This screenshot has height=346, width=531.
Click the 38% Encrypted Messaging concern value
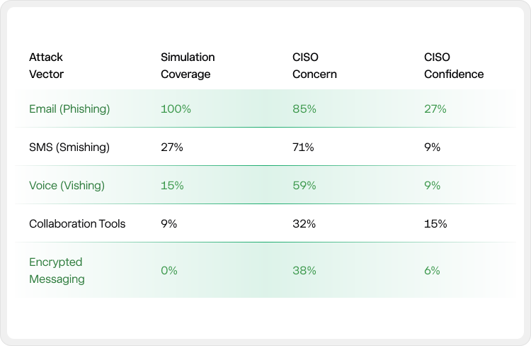pos(305,270)
